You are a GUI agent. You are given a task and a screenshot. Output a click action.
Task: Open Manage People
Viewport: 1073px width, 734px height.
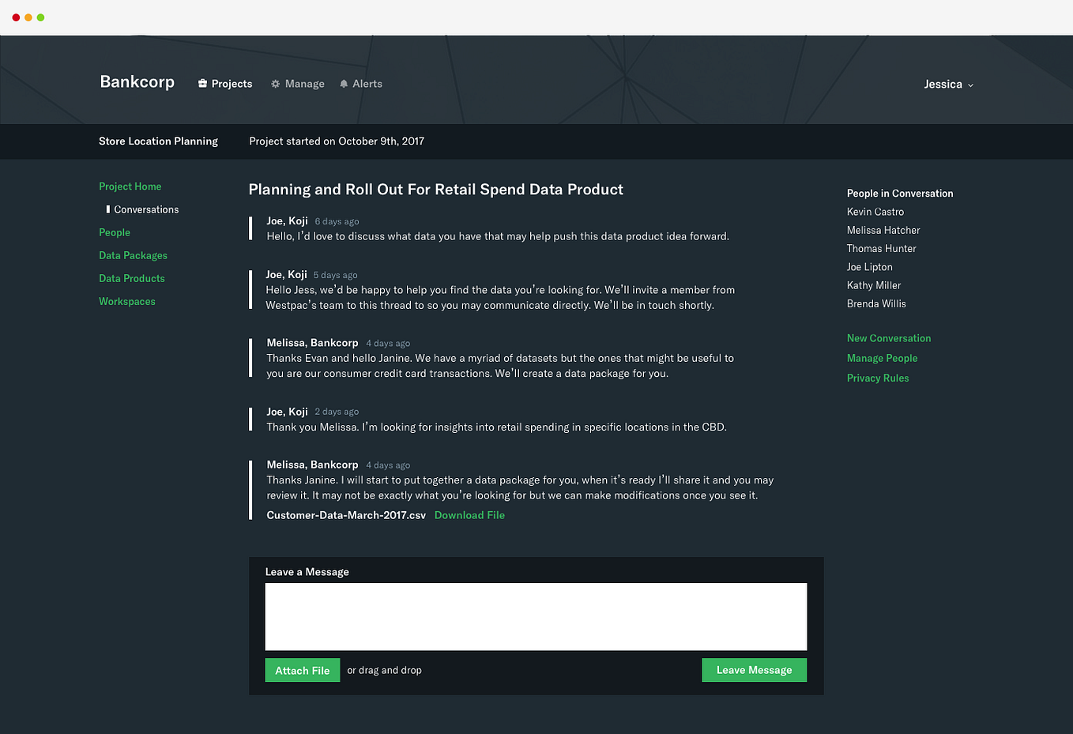(882, 357)
